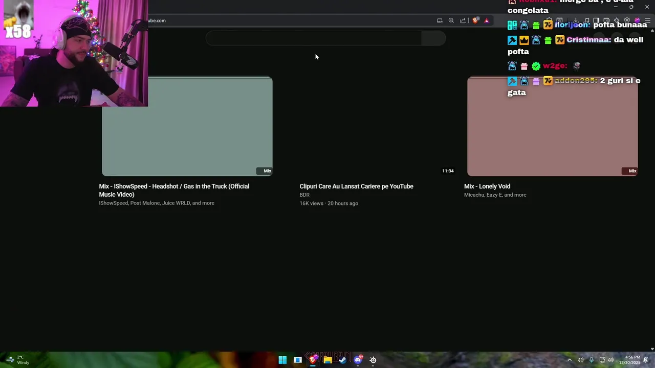Image resolution: width=655 pixels, height=368 pixels.
Task: Click the Task View icon on taskbar
Action: [297, 360]
